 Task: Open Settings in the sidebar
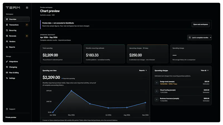tap(17, 78)
